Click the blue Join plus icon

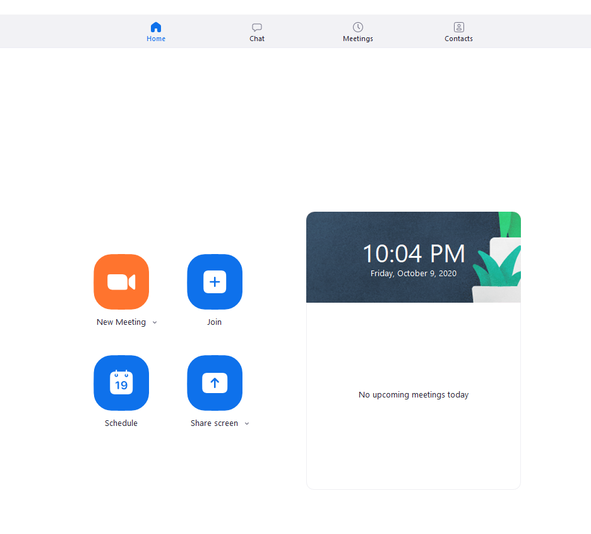click(215, 282)
